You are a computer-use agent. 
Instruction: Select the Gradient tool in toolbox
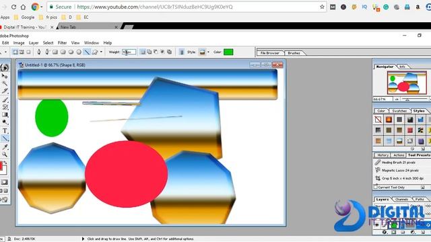(x=5, y=115)
